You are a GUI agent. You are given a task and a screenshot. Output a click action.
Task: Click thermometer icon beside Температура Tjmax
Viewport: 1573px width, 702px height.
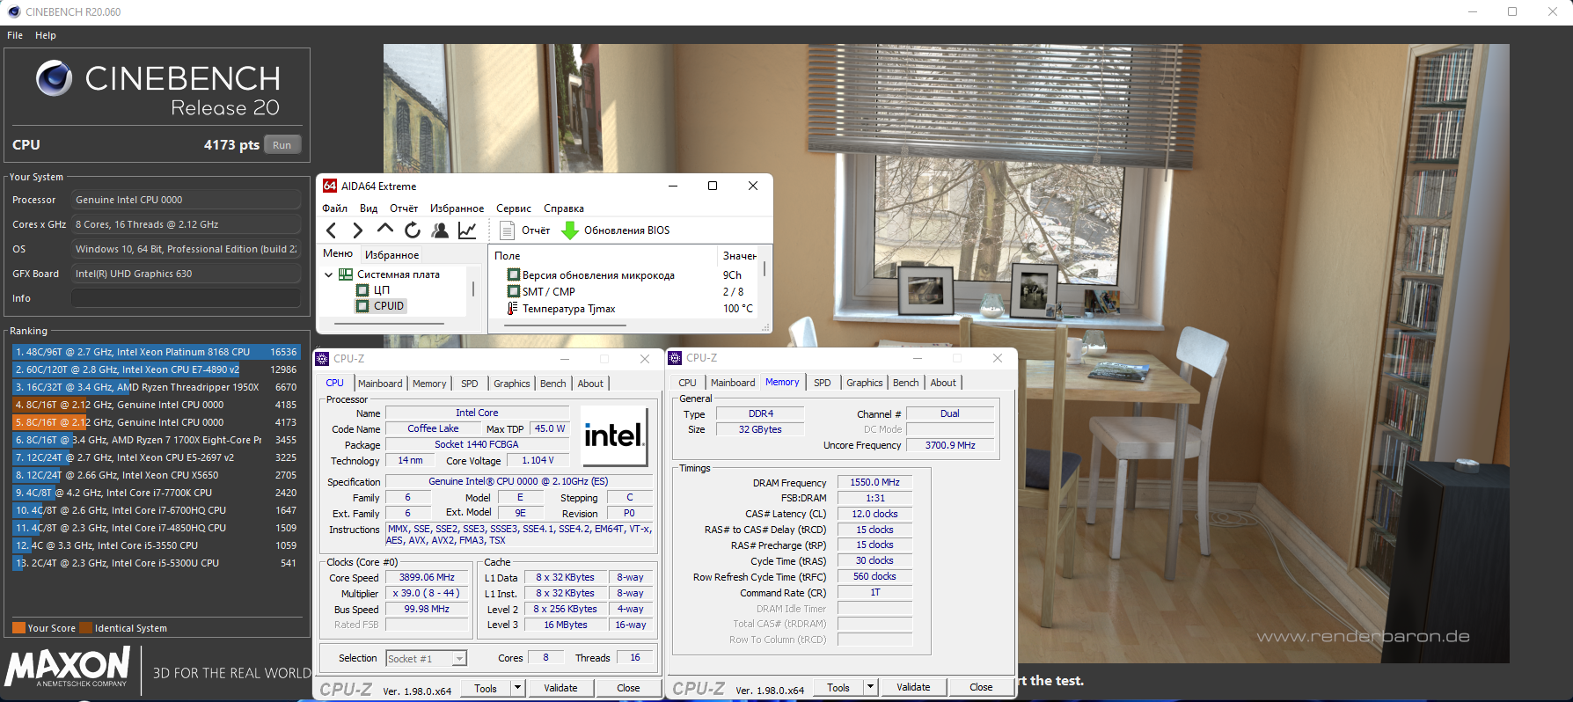(512, 308)
